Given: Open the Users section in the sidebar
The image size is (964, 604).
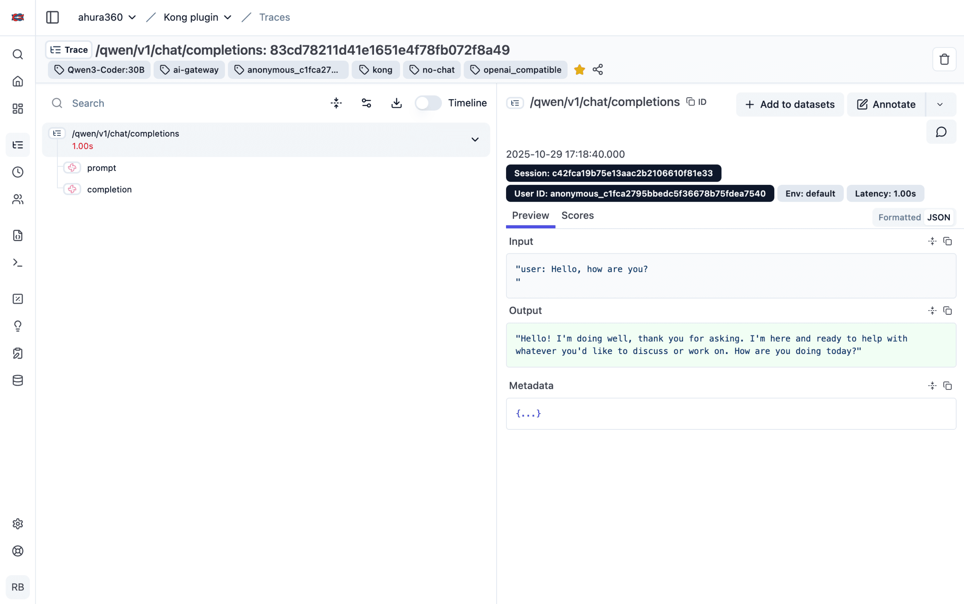Looking at the screenshot, I should pos(18,199).
